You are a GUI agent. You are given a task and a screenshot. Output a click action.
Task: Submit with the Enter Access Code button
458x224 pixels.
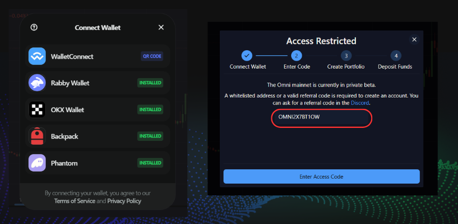pos(321,177)
